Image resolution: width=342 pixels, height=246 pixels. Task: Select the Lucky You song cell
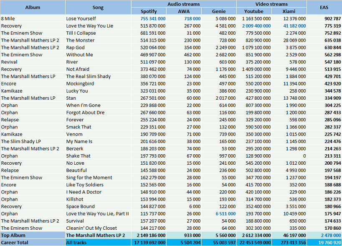tap(98, 91)
